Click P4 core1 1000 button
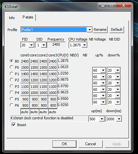 34,93
